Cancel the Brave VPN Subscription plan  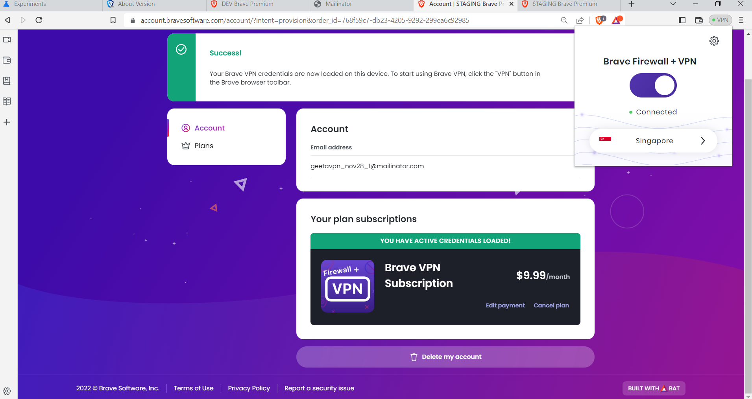tap(551, 305)
